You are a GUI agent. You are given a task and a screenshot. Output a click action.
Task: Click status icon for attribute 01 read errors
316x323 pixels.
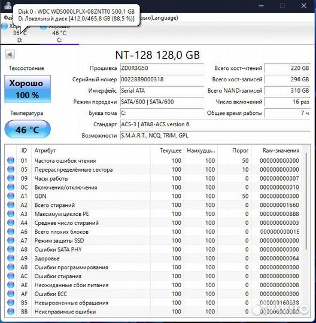pyautogui.click(x=11, y=160)
